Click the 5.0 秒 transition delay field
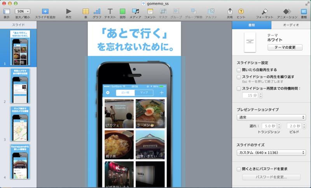 [x=269, y=126]
